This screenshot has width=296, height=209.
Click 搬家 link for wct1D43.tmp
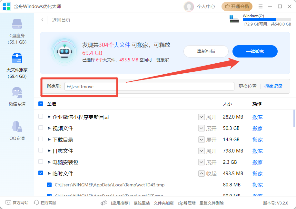click(258, 185)
